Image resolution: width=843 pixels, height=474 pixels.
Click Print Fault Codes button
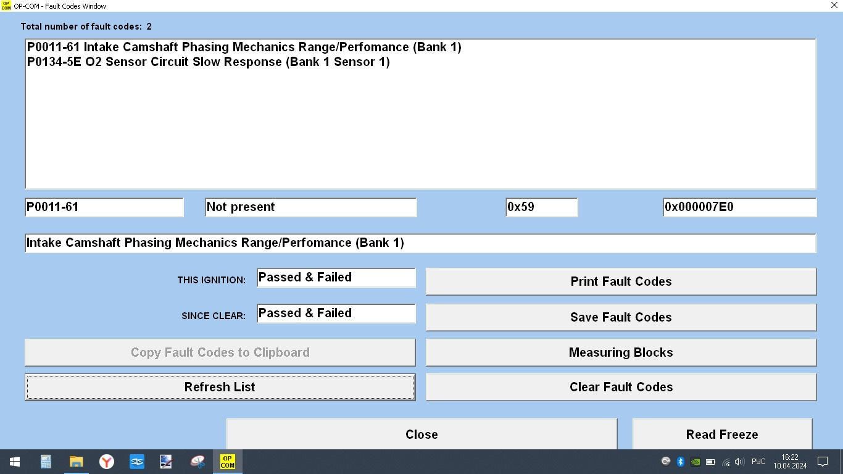click(x=621, y=281)
